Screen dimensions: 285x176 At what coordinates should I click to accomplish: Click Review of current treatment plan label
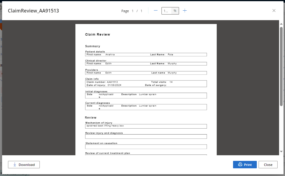click(107, 153)
